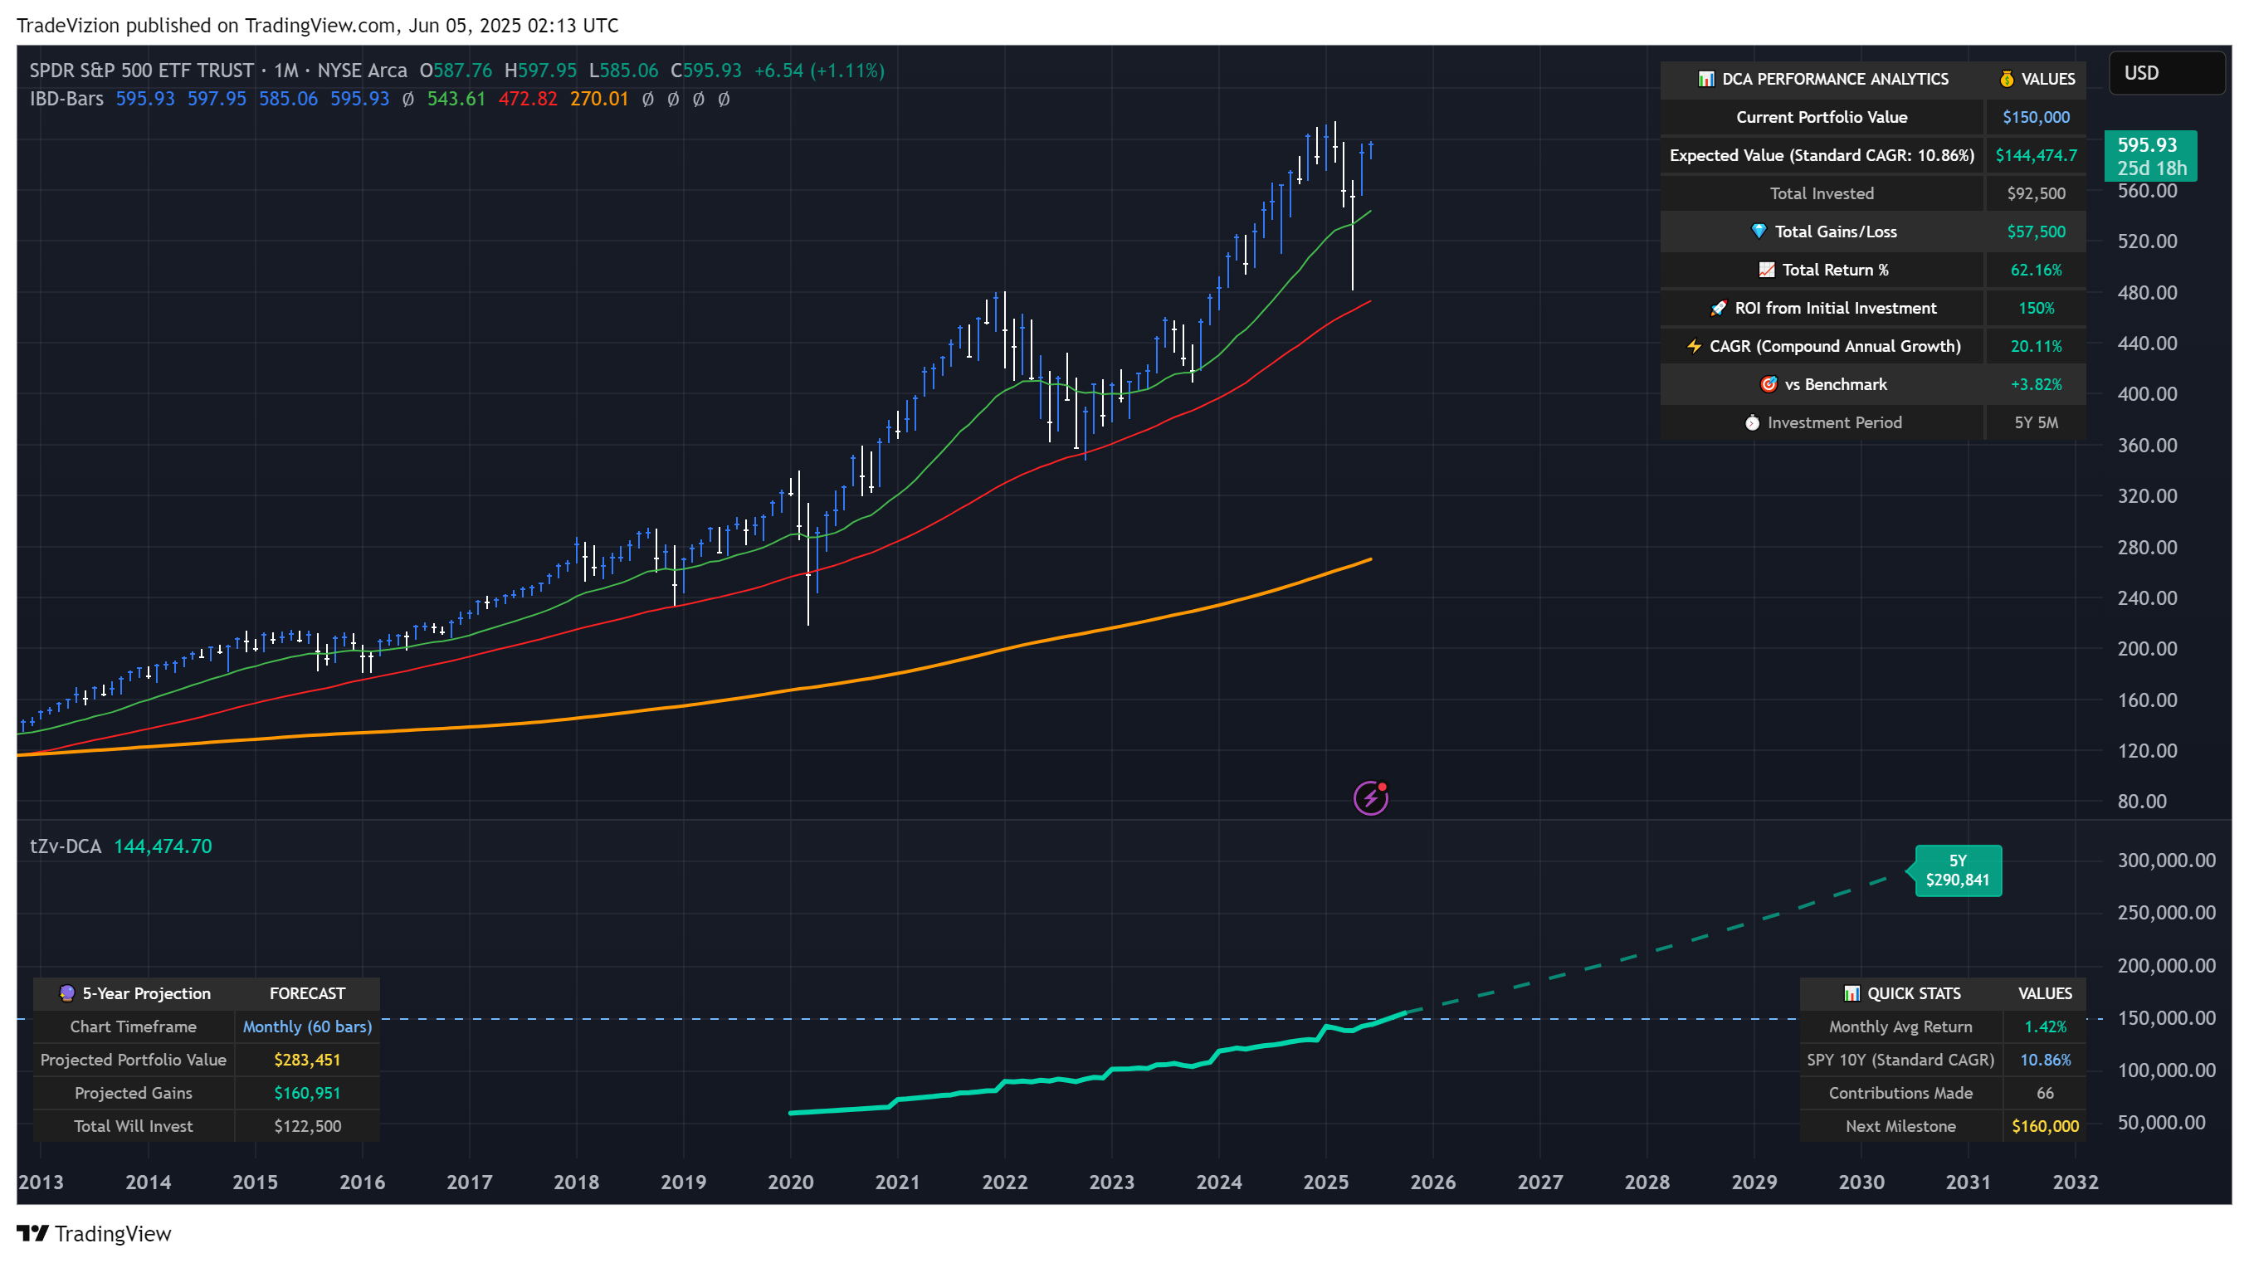Click the CAGR 20.11% value
The image size is (2249, 1263).
click(x=2035, y=347)
